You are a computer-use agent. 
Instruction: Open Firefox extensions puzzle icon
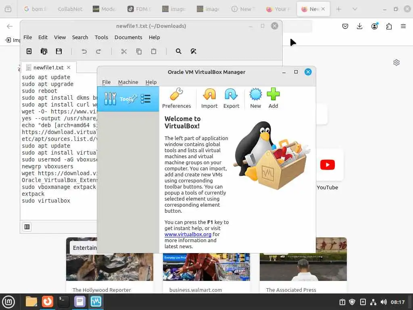click(x=389, y=26)
